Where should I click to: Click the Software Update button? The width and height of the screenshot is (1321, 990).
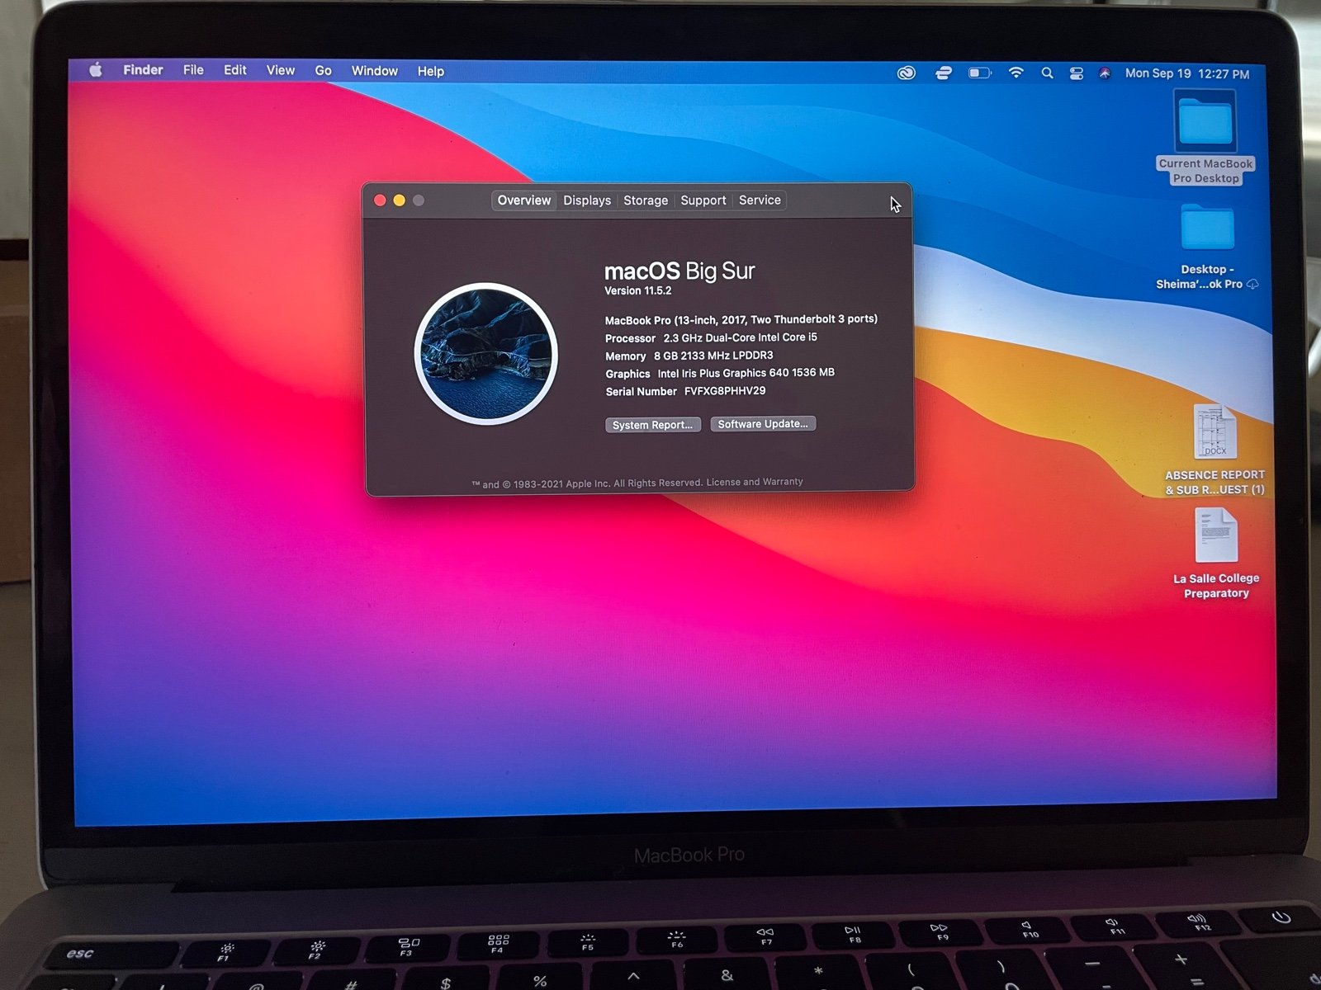coord(763,424)
